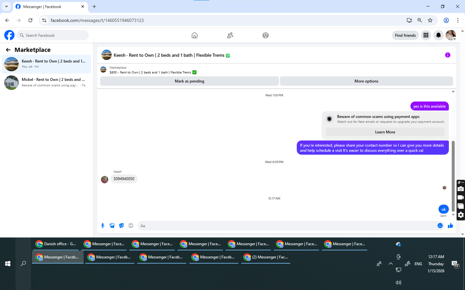Open the $800 Rent to Own listing link
This screenshot has height=290, width=465.
click(153, 72)
